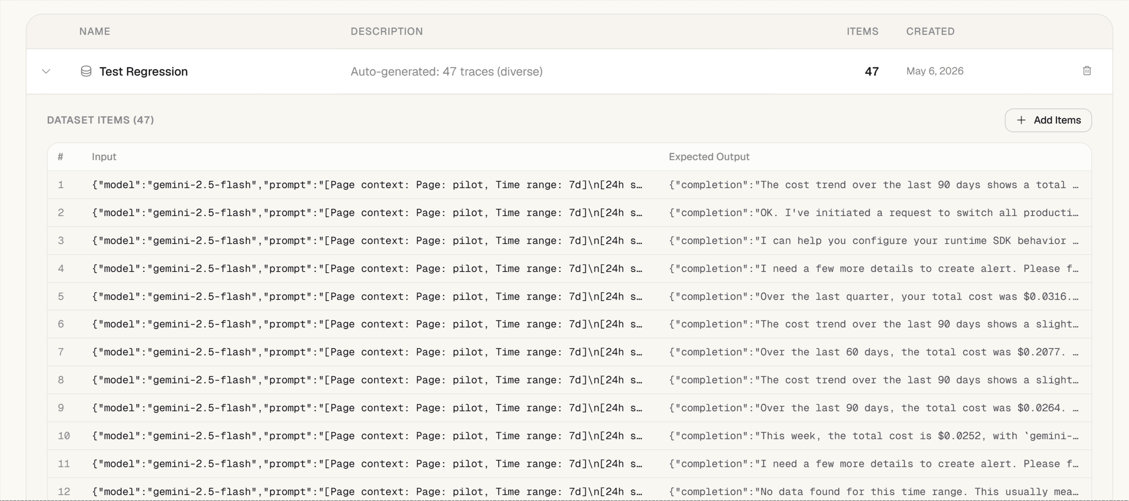Open row 6 output about the 90-day cost trend
1129x501 pixels.
[873, 324]
